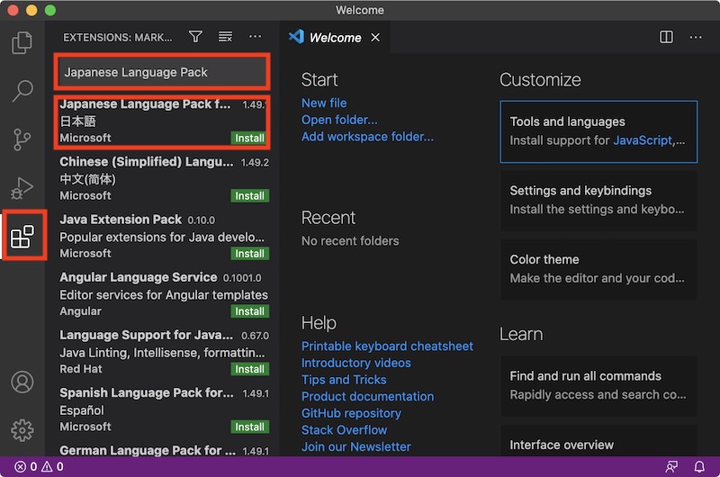The image size is (720, 477).
Task: Install the Spanish Language Pack extension
Action: click(249, 427)
